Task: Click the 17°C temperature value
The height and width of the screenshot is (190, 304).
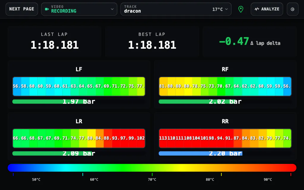Action: [x=218, y=9]
